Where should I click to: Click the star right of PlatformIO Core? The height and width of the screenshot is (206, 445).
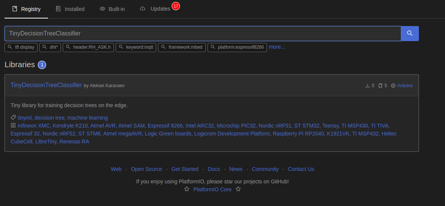[x=238, y=189]
